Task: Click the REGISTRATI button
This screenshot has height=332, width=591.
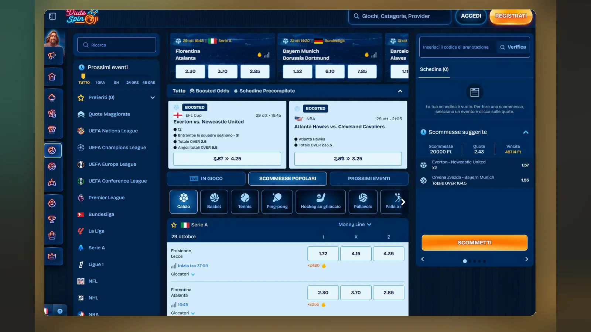Action: point(511,16)
